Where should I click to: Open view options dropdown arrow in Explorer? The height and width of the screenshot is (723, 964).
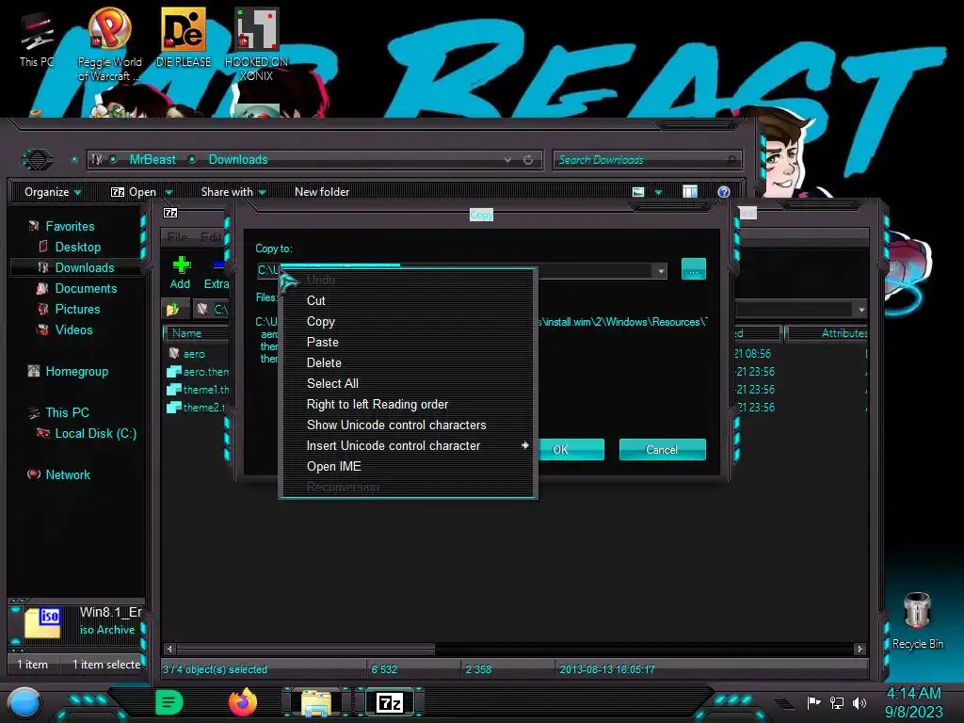pyautogui.click(x=658, y=192)
